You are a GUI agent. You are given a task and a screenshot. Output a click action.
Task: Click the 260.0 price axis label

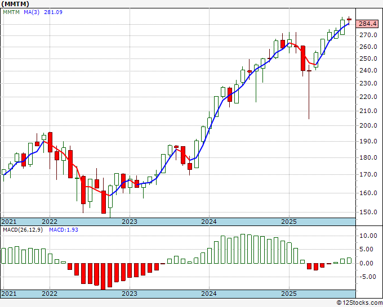(x=368, y=47)
